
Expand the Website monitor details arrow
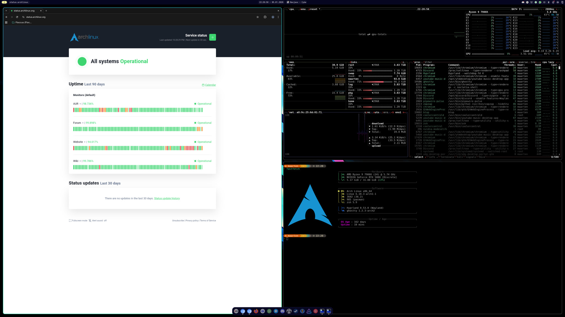(85, 142)
